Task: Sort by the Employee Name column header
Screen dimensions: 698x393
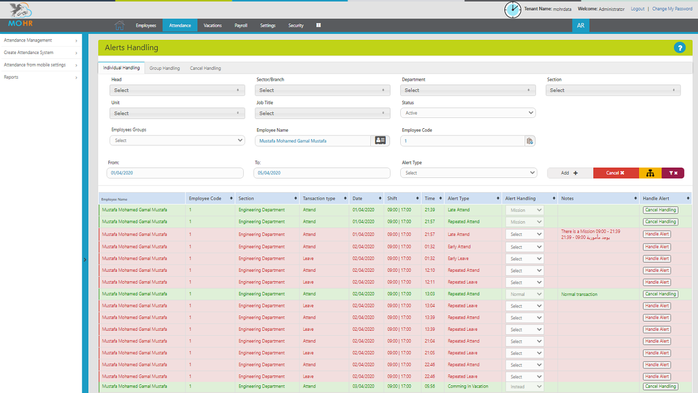Action: click(x=142, y=198)
